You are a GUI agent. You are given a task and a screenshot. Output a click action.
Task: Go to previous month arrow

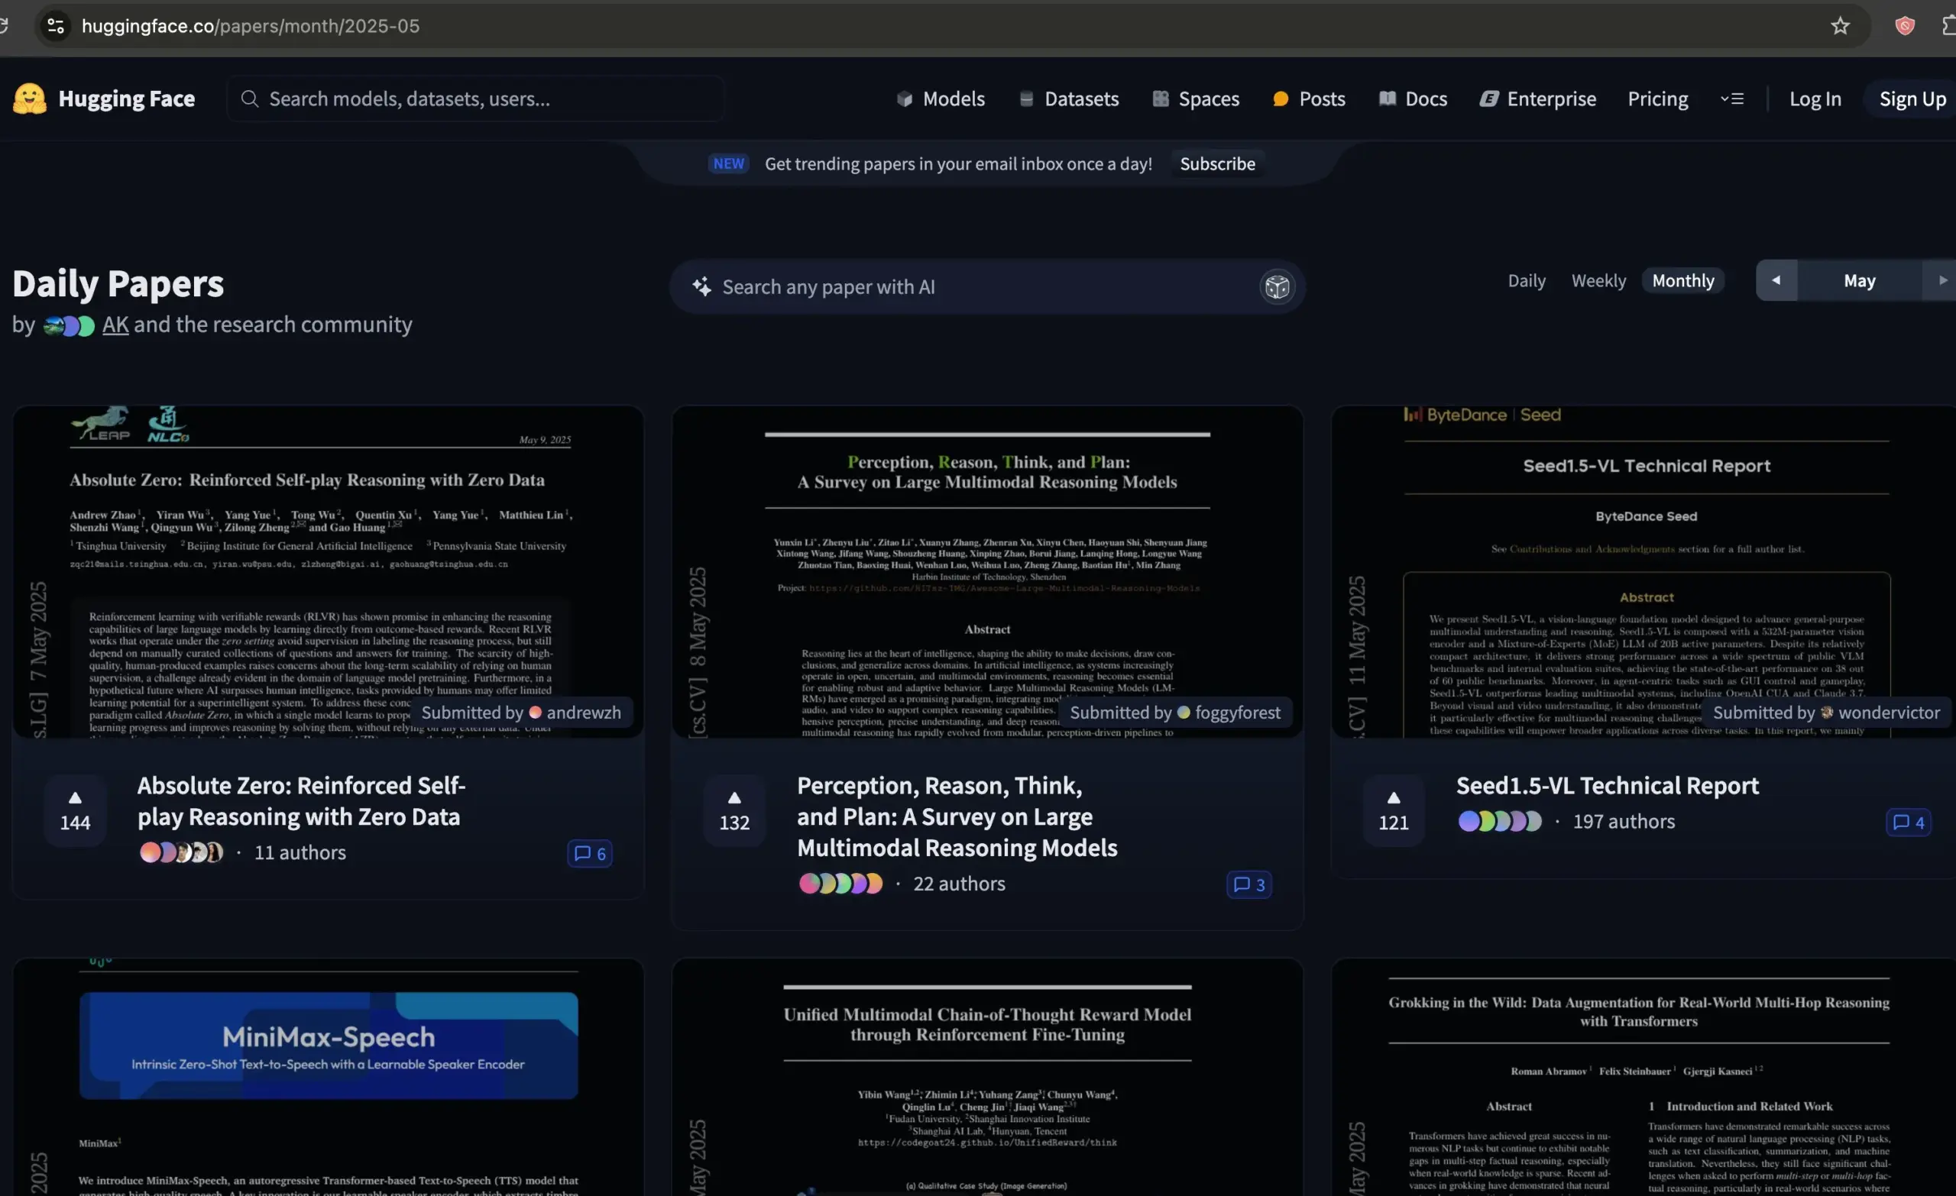click(x=1776, y=280)
